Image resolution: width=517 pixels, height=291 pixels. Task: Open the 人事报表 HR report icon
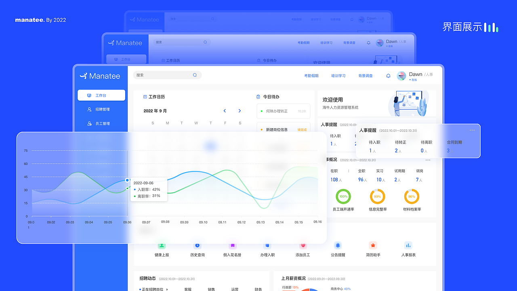(x=408, y=245)
